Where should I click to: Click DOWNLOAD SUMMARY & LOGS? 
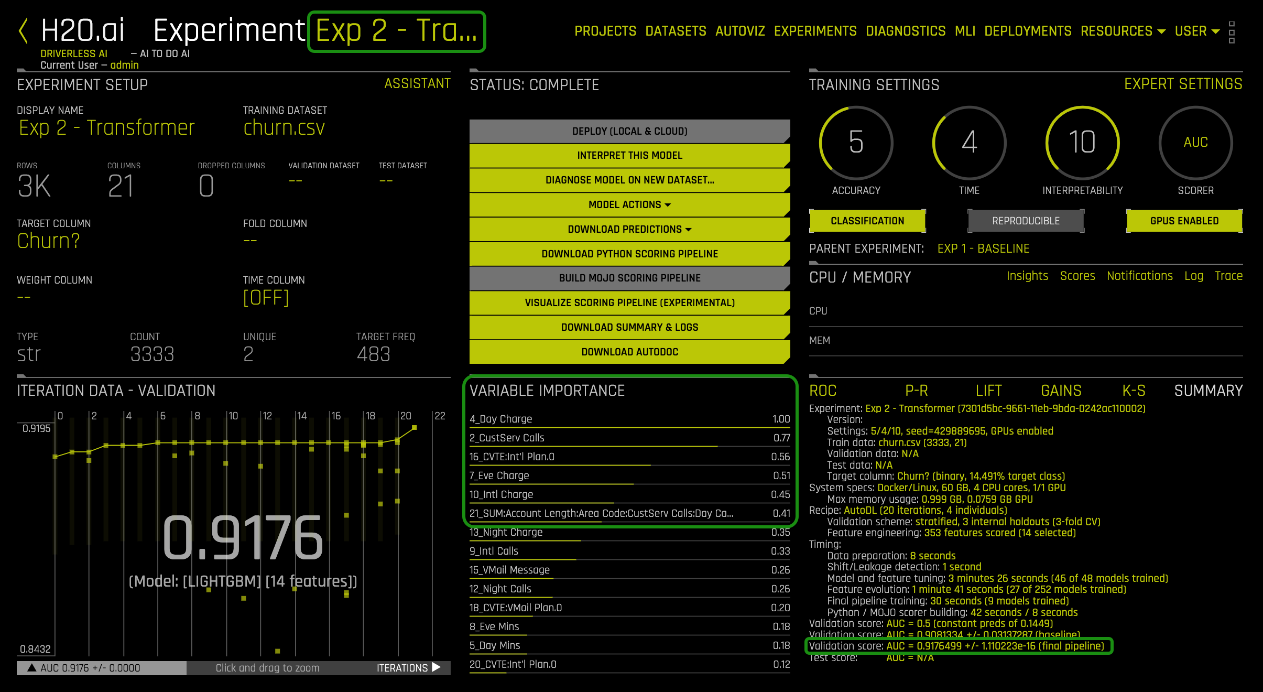(x=629, y=327)
